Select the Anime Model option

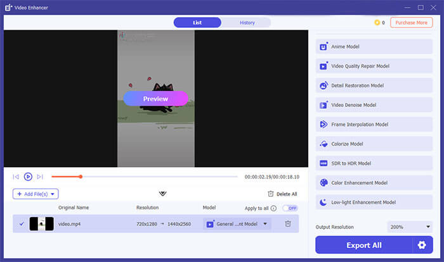374,47
